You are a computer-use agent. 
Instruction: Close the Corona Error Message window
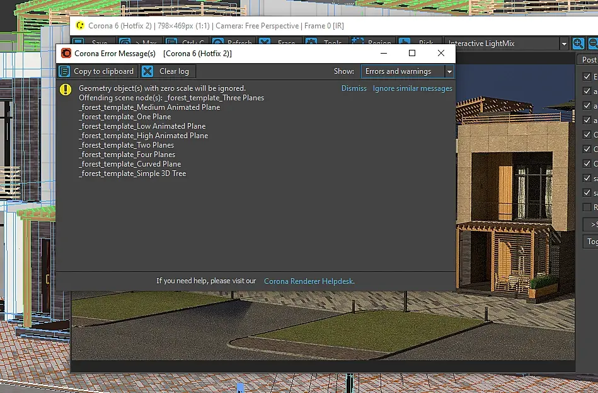(x=441, y=53)
